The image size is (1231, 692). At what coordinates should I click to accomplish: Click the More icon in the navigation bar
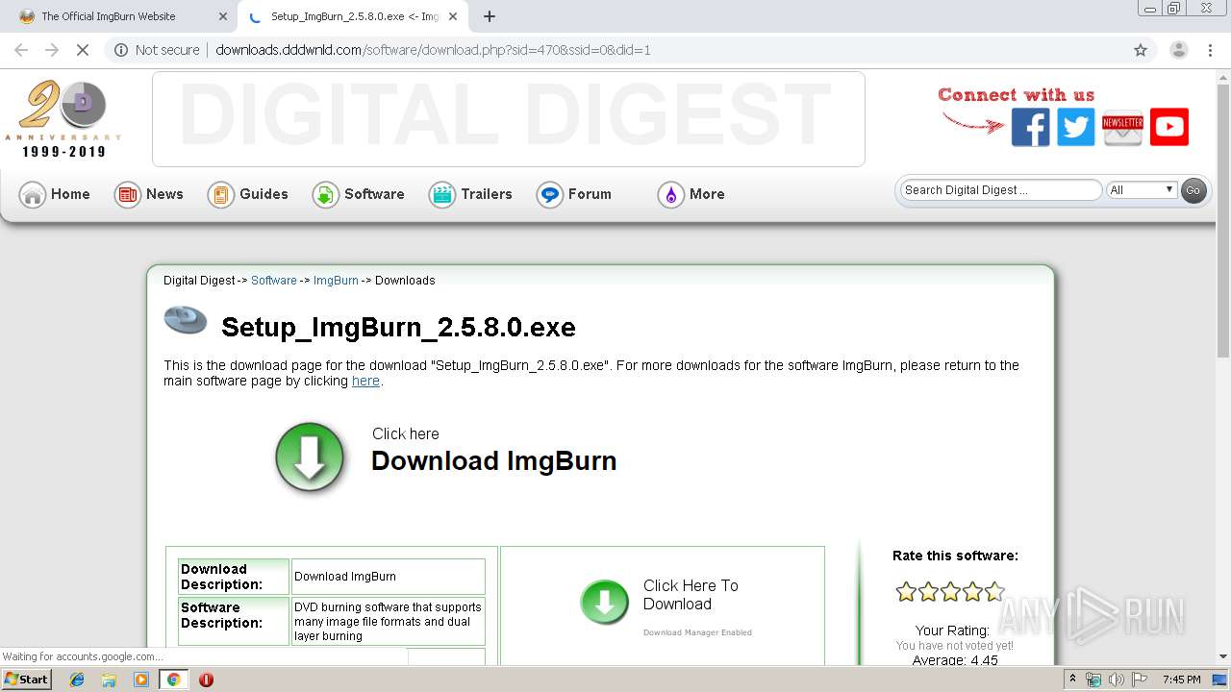(x=670, y=195)
